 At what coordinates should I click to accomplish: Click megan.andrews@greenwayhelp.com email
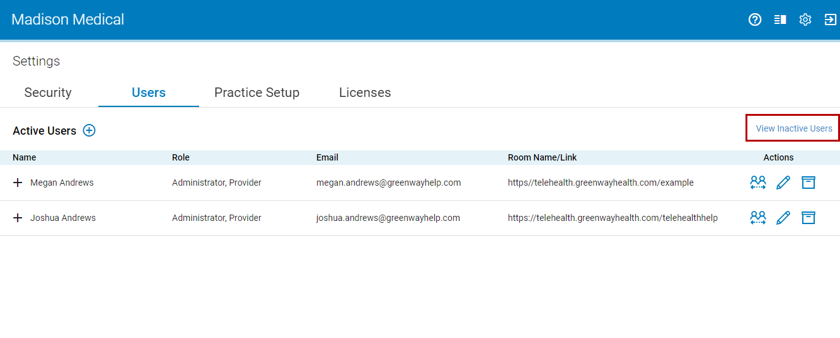389,183
